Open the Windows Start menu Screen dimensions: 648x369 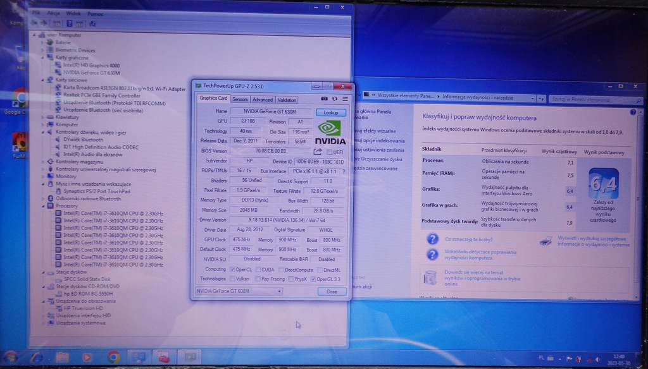tap(11, 357)
